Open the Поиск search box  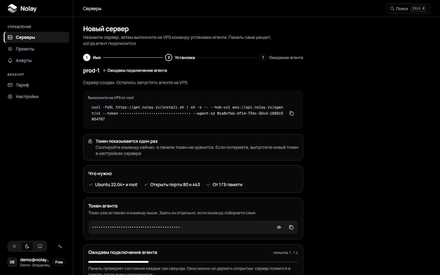tap(408, 9)
